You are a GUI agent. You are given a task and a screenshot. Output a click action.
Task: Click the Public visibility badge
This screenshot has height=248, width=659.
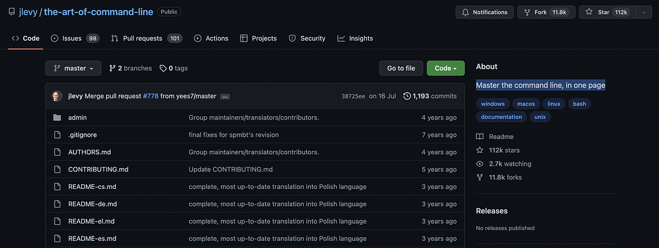point(169,12)
